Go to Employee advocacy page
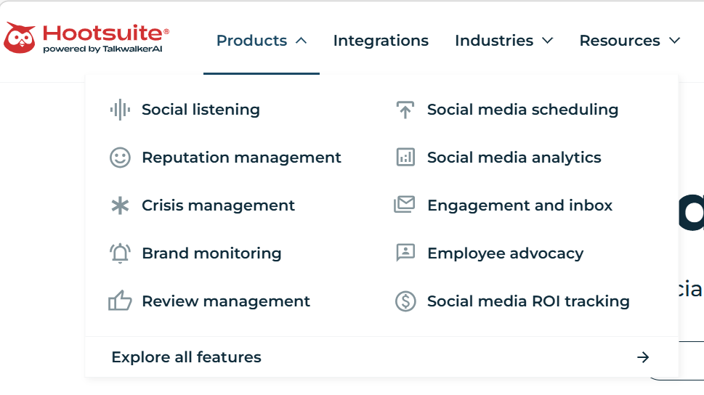704x395 pixels. click(x=505, y=253)
